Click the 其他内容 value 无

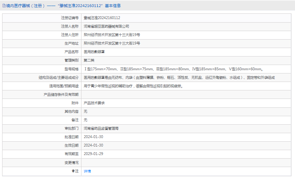(85, 112)
